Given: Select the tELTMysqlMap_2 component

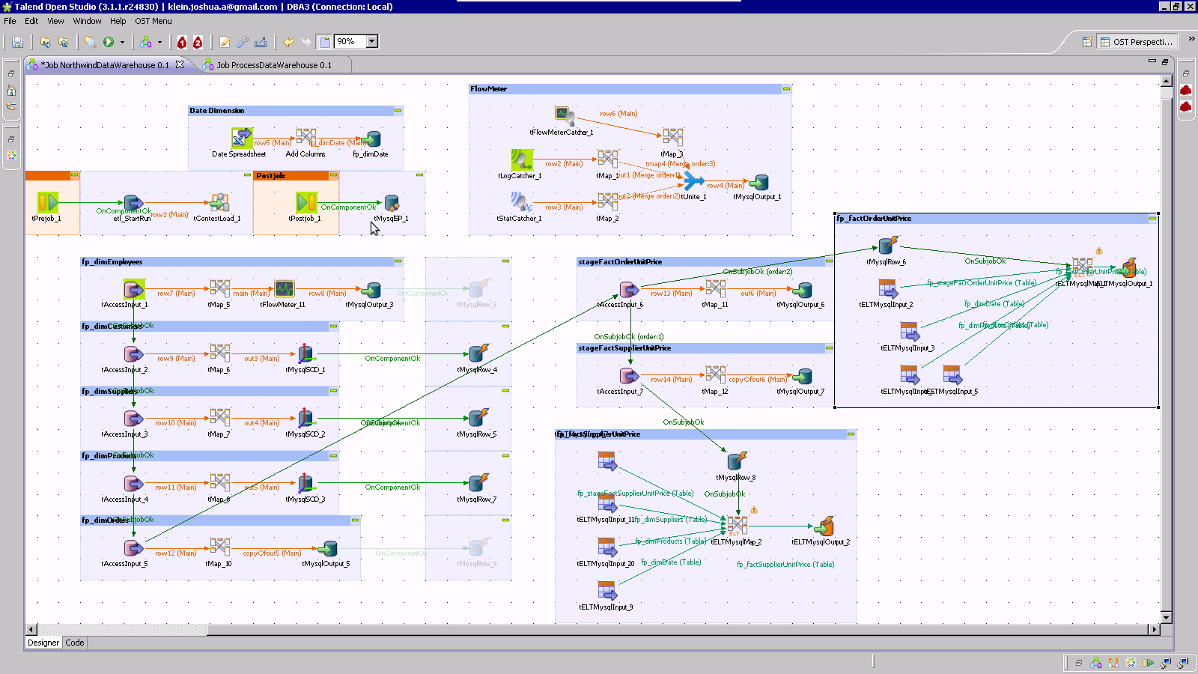Looking at the screenshot, I should (737, 526).
